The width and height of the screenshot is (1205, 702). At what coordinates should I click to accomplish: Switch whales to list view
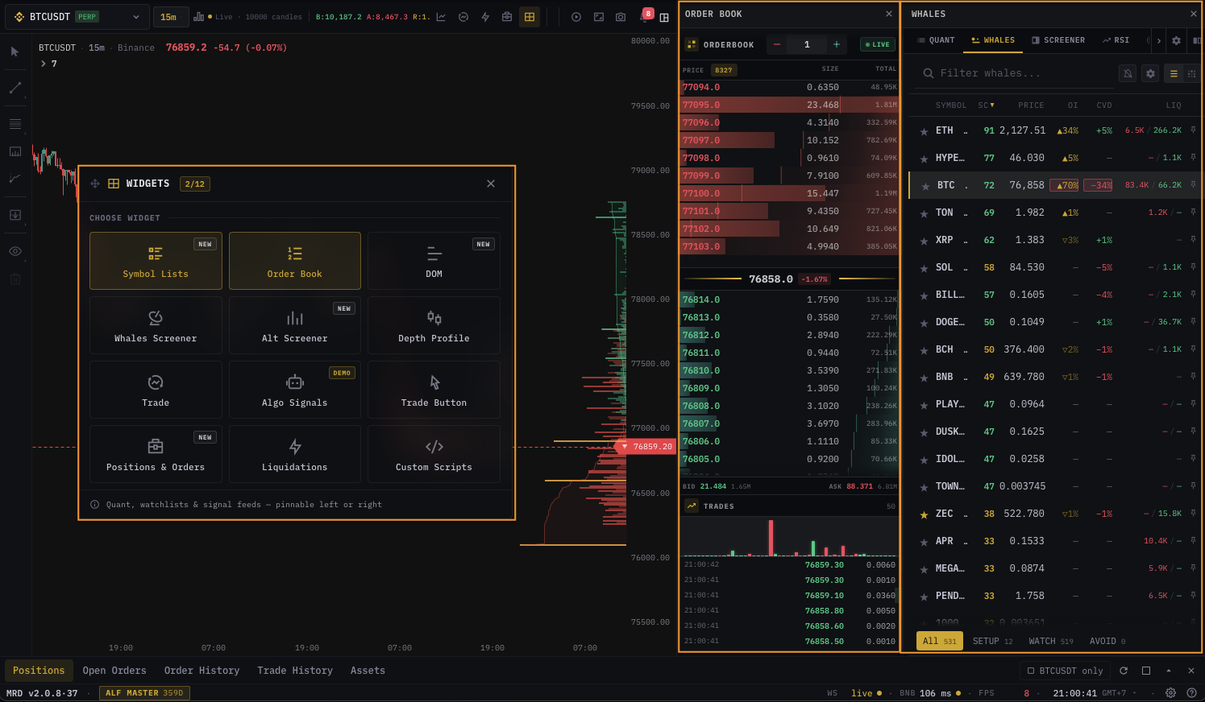1174,73
